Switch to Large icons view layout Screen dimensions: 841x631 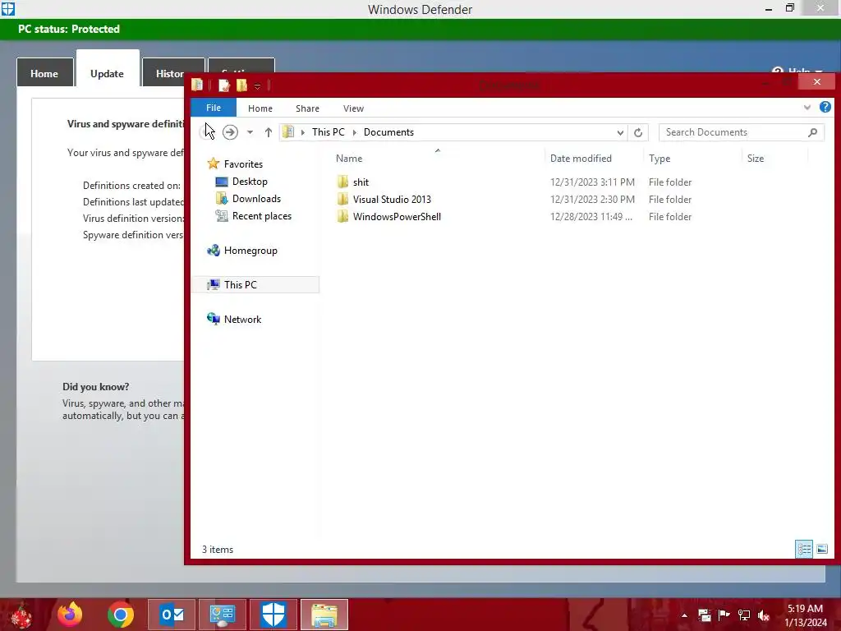pyautogui.click(x=821, y=549)
